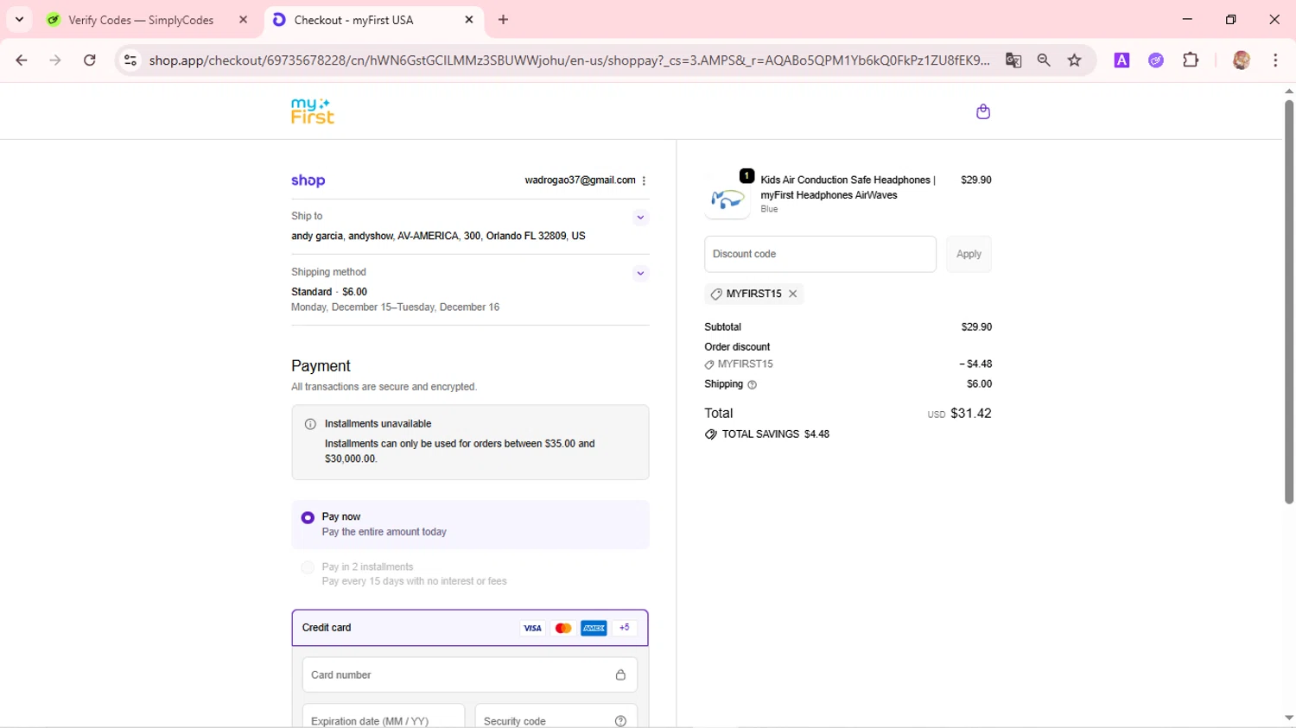
Task: Click the tag icon beside TOTAL SAVINGS
Action: click(x=710, y=434)
